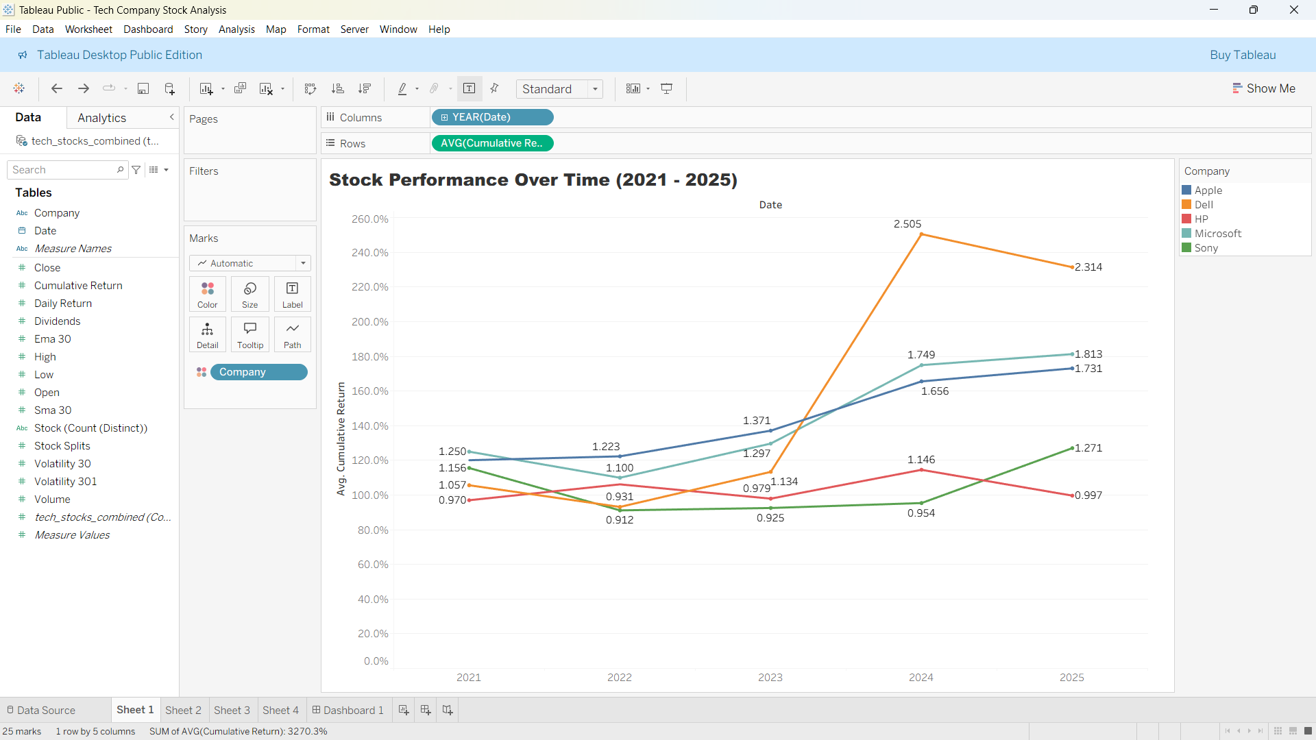
Task: Click the Duplicate Sheet icon
Action: click(x=240, y=88)
